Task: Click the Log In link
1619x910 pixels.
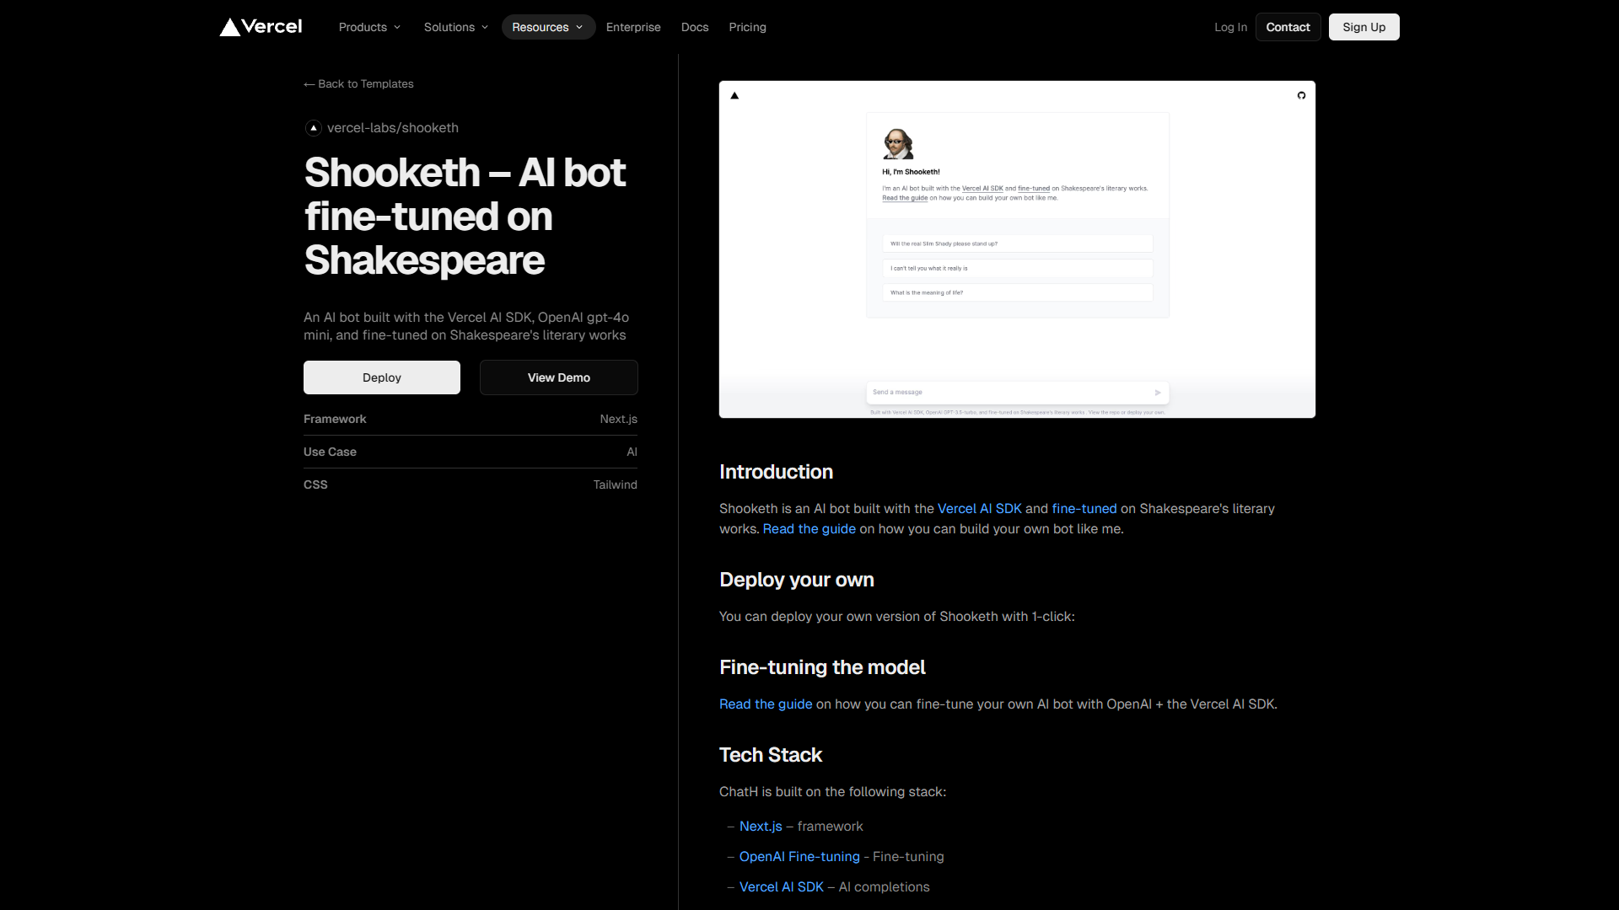Action: click(x=1230, y=27)
